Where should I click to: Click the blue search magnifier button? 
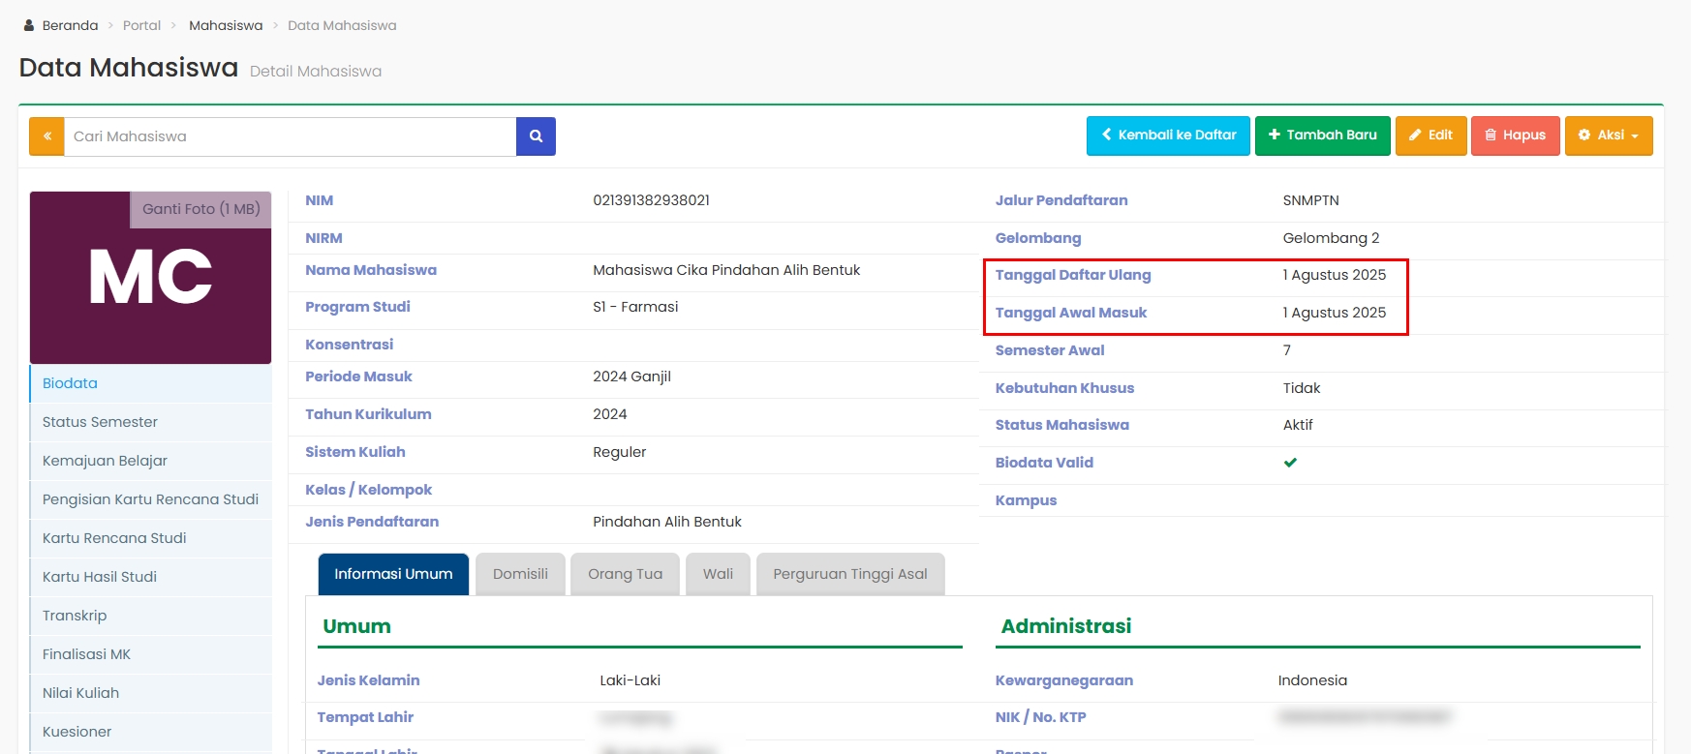tap(536, 136)
